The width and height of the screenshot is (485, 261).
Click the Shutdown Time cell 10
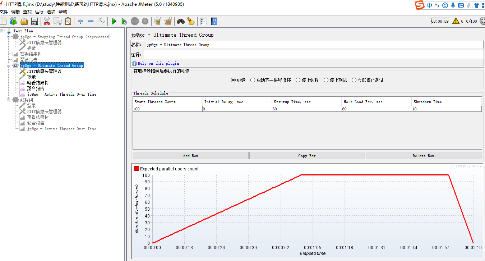click(447, 109)
